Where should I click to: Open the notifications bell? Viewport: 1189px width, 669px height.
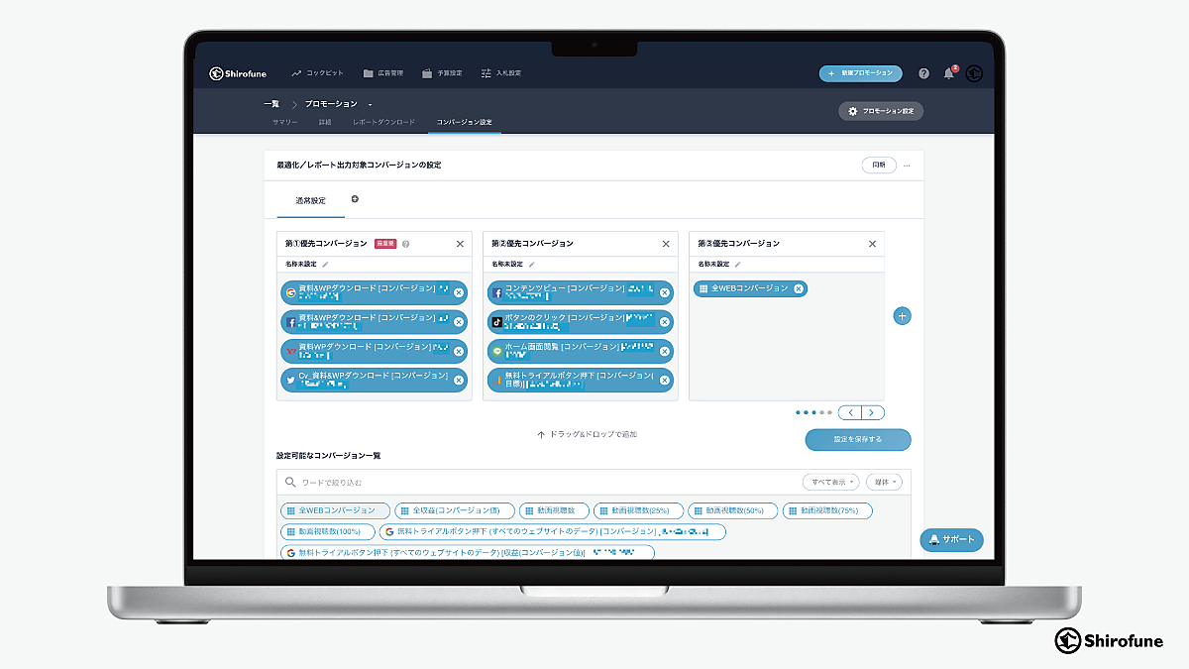949,73
